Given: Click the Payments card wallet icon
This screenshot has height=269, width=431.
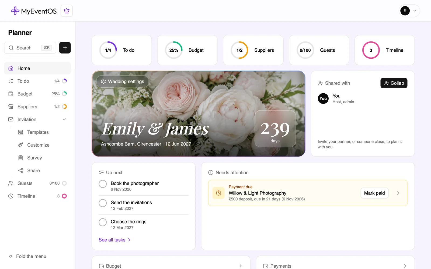Looking at the screenshot, I should [x=266, y=266].
